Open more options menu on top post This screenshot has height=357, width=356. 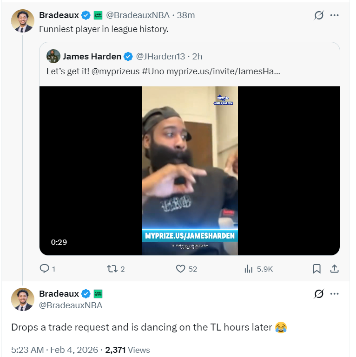(334, 15)
